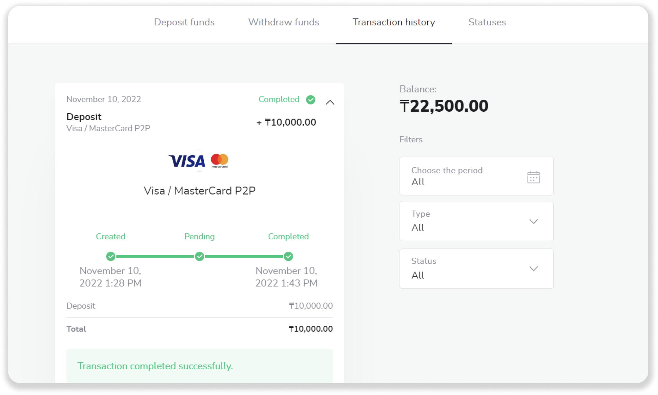Click the green Completed status checkmark icon

pos(310,100)
